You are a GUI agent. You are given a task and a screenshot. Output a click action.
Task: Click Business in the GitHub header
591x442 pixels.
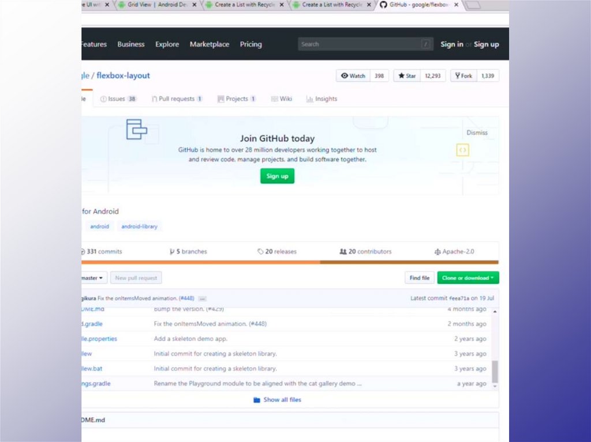point(131,44)
